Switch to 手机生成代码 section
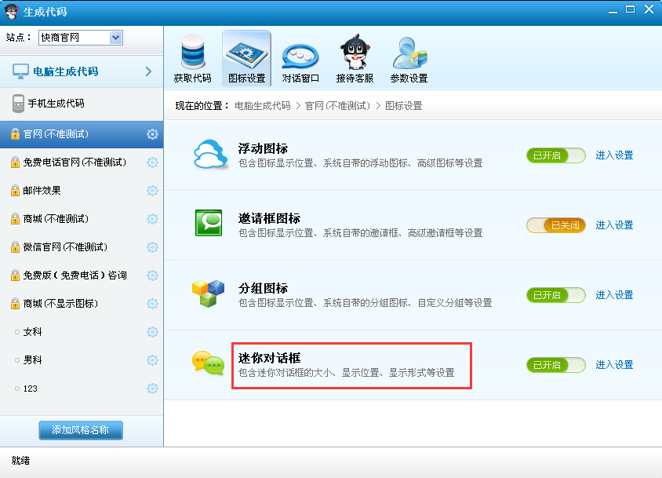The image size is (662, 478). point(56,104)
